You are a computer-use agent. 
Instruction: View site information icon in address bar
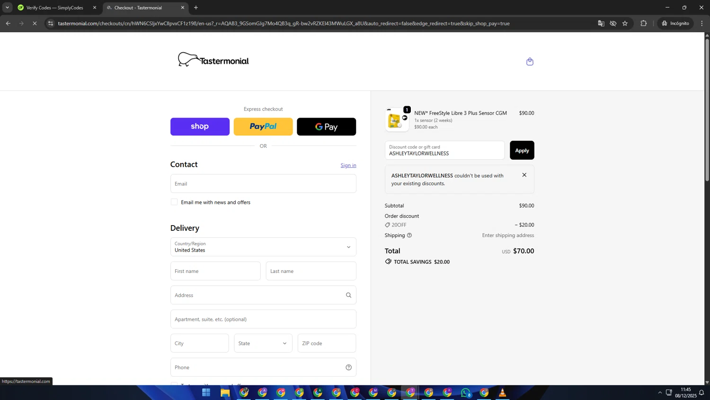tap(51, 23)
